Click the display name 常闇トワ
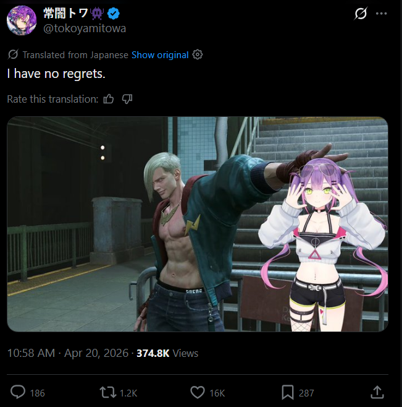 click(x=65, y=13)
